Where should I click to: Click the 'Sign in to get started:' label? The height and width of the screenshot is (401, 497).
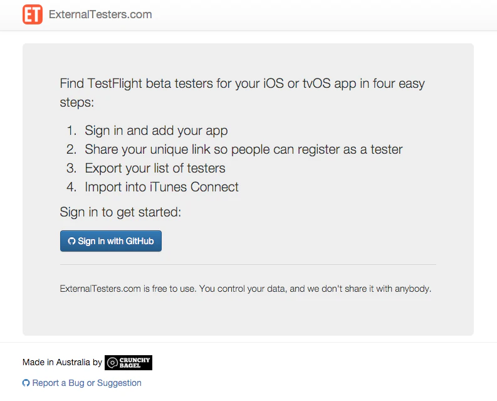(120, 212)
